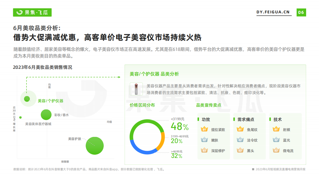Click the page number 06 badge
The height and width of the screenshot is (179, 319).
(x=301, y=12)
